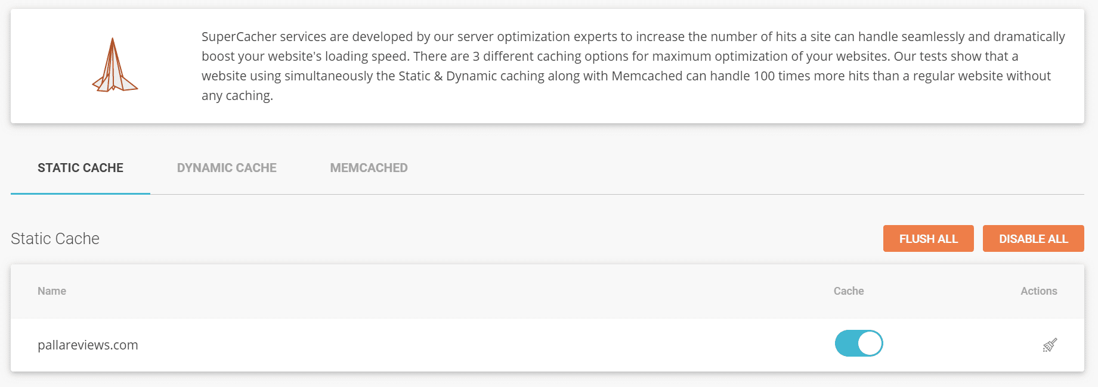Click the Actions column header

(x=1038, y=291)
